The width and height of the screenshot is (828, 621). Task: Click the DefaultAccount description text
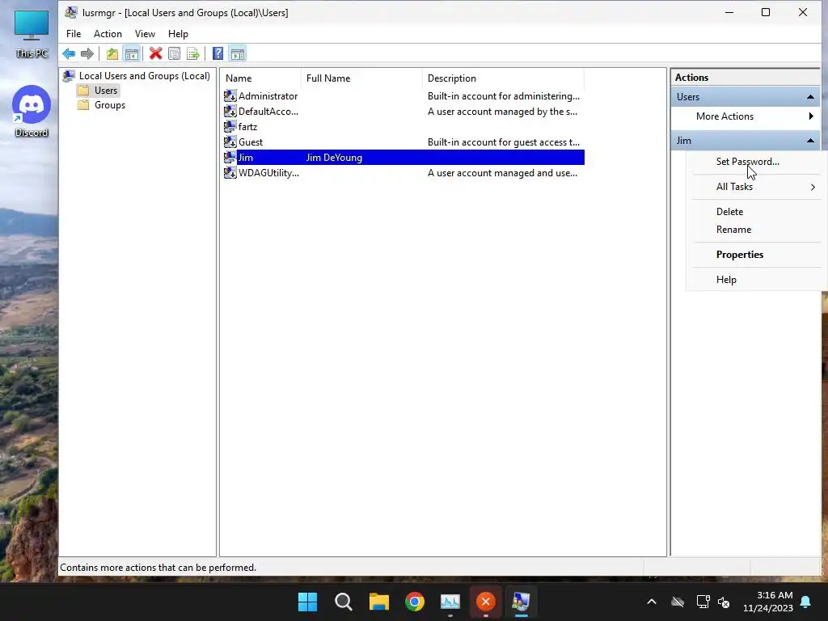502,112
